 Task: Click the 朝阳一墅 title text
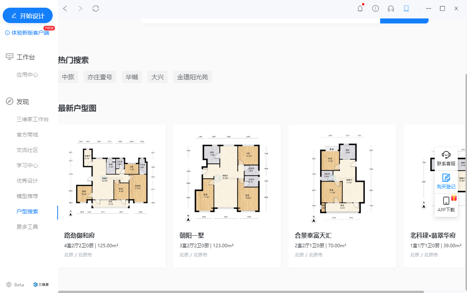(x=192, y=235)
